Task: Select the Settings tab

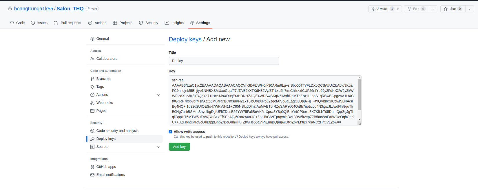Action: [x=200, y=23]
